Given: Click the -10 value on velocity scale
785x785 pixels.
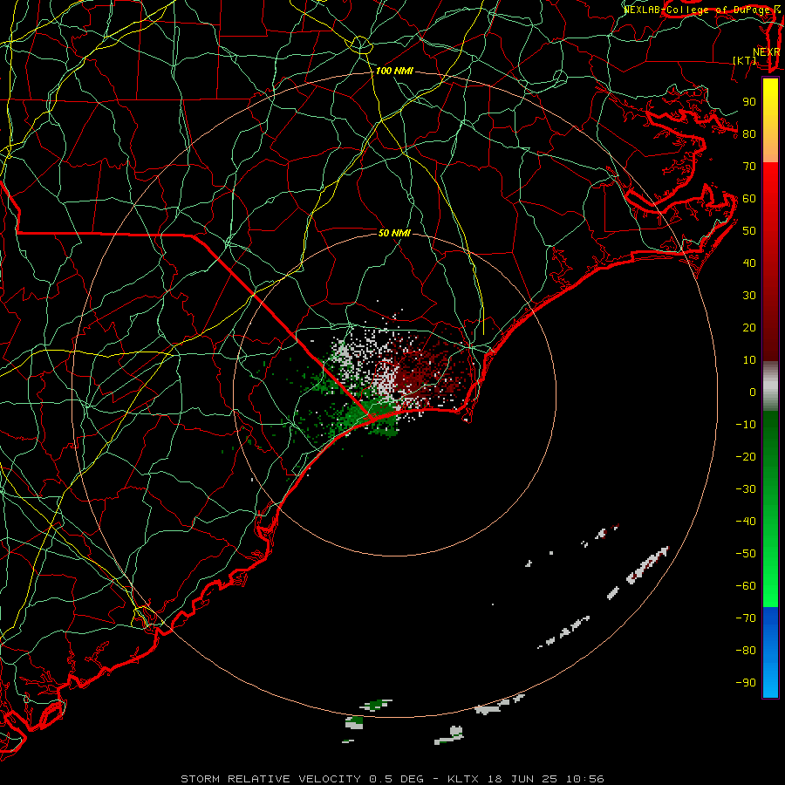Looking at the screenshot, I should (746, 425).
